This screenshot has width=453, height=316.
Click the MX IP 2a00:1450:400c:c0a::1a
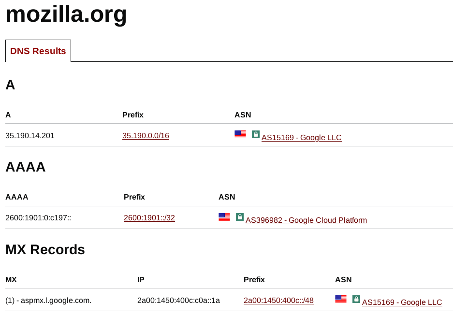[x=178, y=301]
